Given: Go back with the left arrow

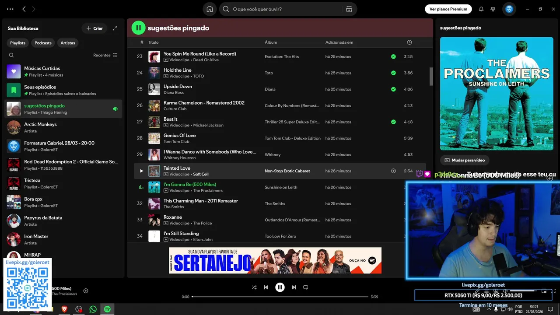Looking at the screenshot, I should tap(24, 9).
